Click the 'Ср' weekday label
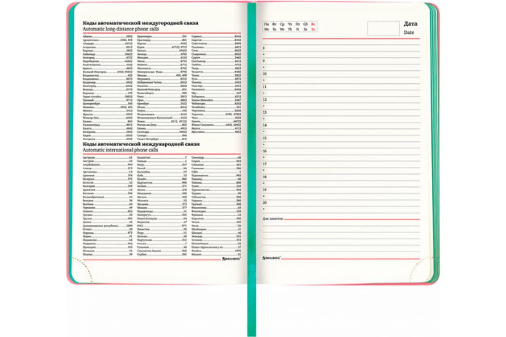 [x=282, y=24]
